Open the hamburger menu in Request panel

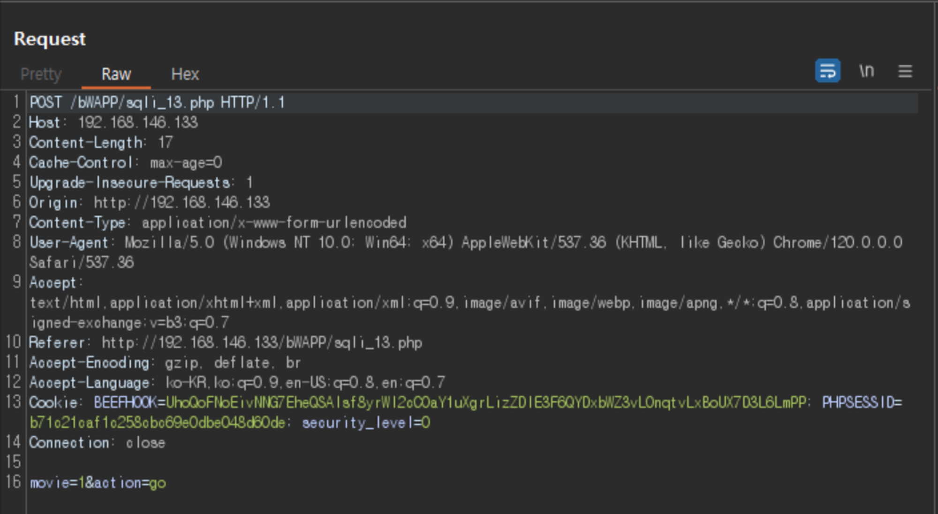point(905,71)
